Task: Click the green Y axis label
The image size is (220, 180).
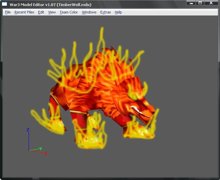Action: 41,149
